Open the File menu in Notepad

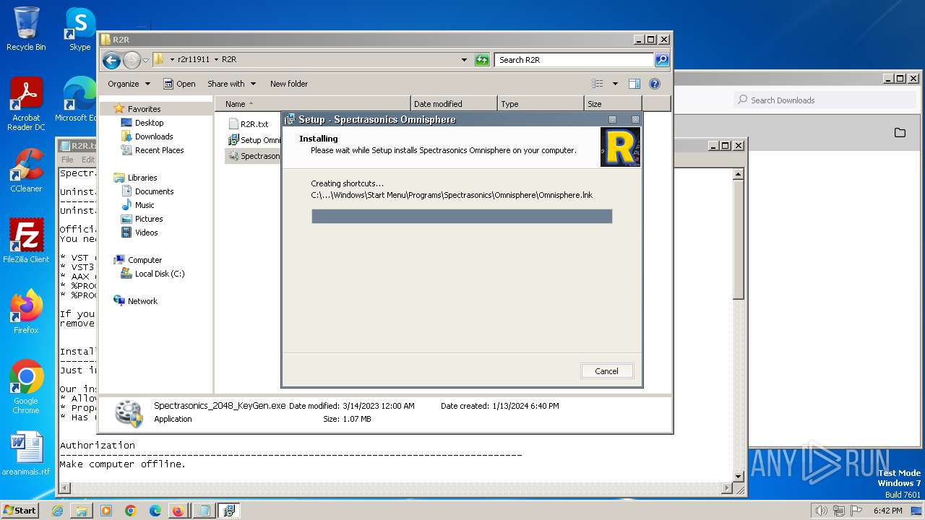point(67,160)
